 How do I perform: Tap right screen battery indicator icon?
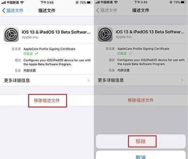[x=183, y=2]
